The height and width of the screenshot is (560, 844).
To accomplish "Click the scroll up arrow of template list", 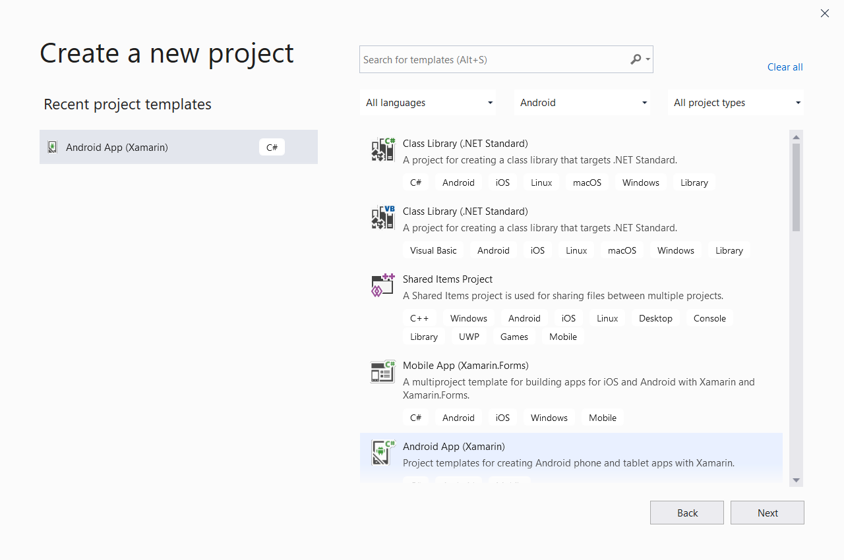I will pyautogui.click(x=797, y=137).
